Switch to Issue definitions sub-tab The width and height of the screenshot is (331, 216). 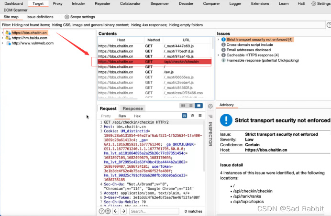(40, 17)
